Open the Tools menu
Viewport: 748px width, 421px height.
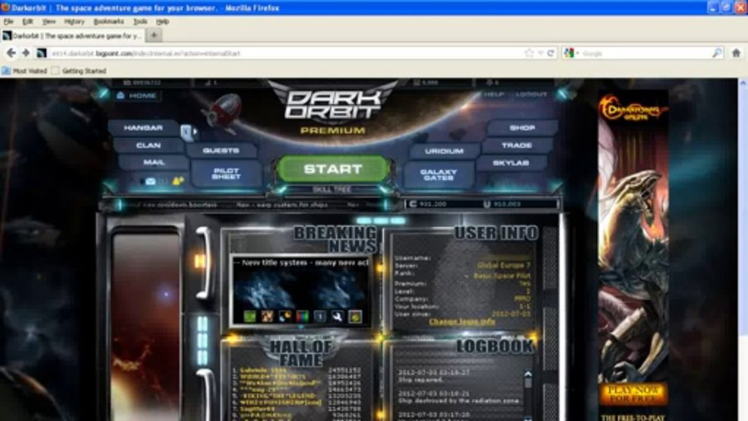pos(140,21)
